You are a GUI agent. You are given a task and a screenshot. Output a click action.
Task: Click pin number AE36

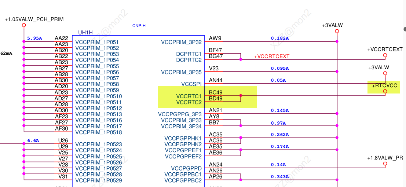[216, 153]
